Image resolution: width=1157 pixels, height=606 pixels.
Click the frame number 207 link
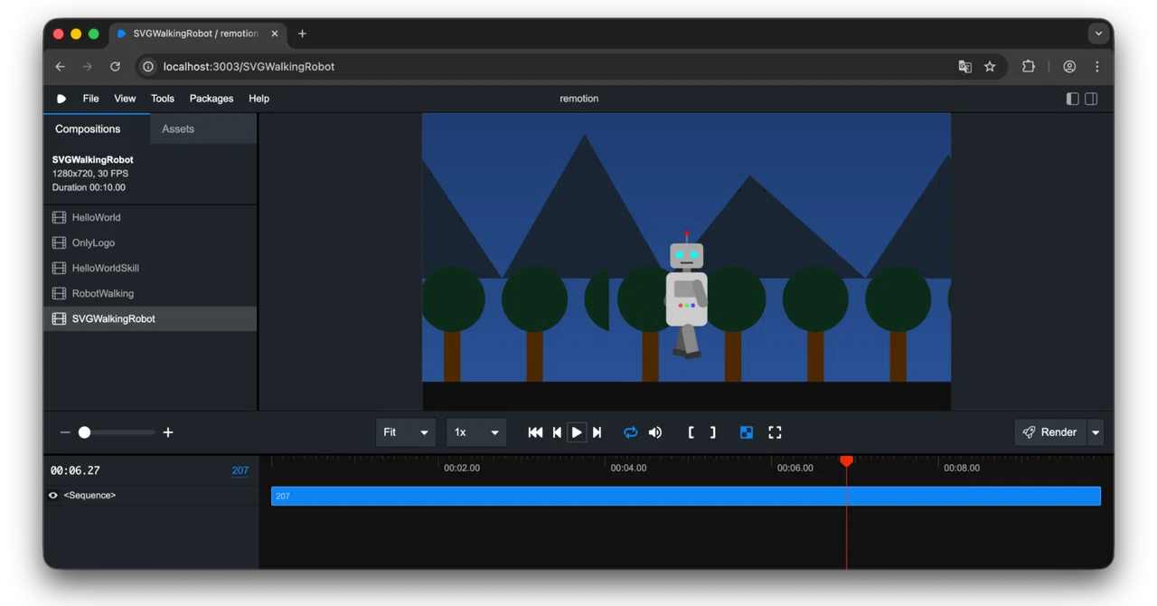click(240, 470)
